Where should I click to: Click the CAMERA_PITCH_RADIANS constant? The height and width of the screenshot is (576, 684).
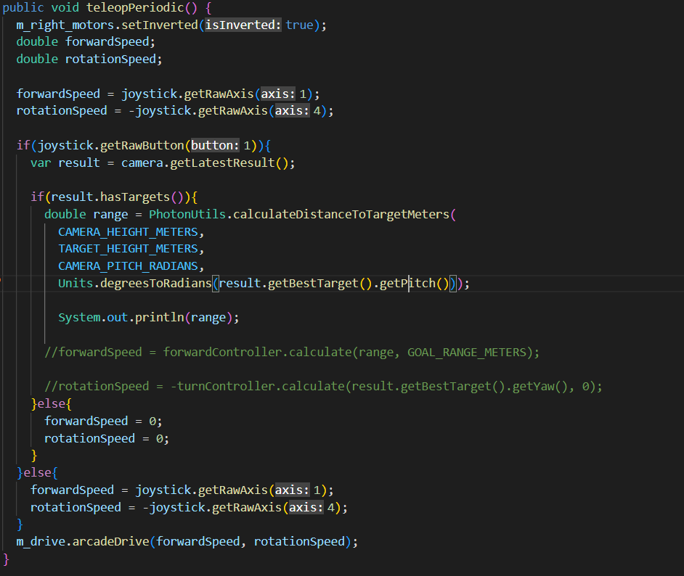click(128, 266)
